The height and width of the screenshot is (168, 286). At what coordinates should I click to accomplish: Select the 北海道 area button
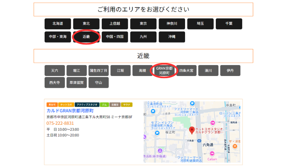[58, 24]
